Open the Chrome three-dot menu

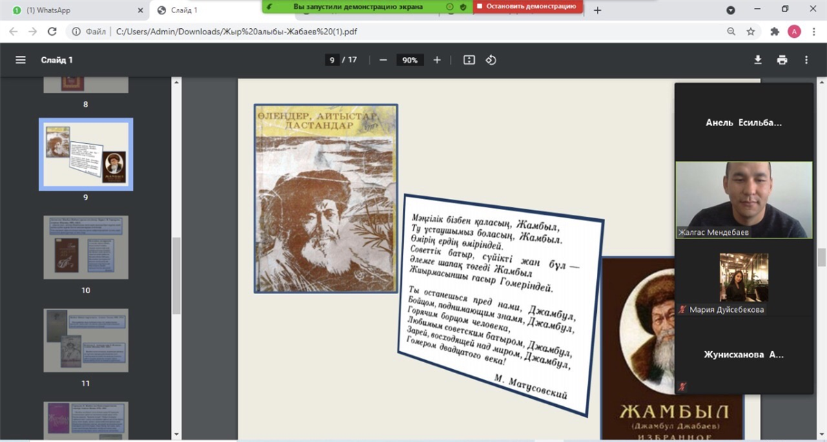click(813, 32)
